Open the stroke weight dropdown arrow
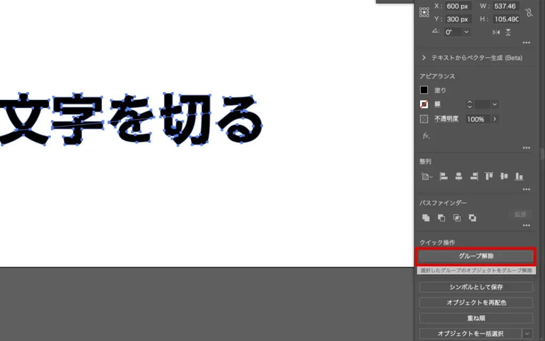This screenshot has width=545, height=341. click(x=495, y=104)
